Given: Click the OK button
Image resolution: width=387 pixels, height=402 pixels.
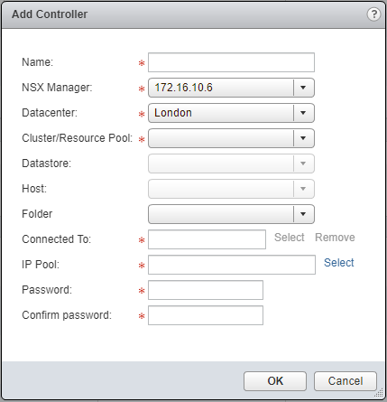Looking at the screenshot, I should click(275, 381).
